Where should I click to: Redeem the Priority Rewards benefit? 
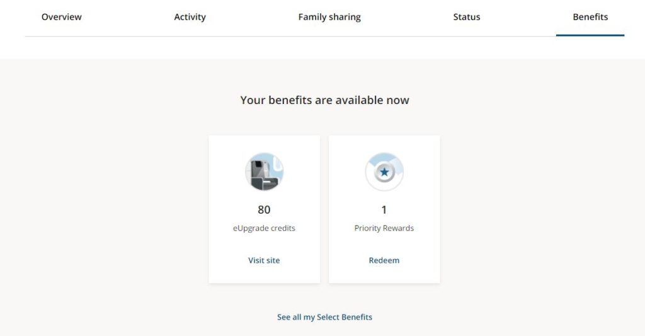[x=384, y=260]
